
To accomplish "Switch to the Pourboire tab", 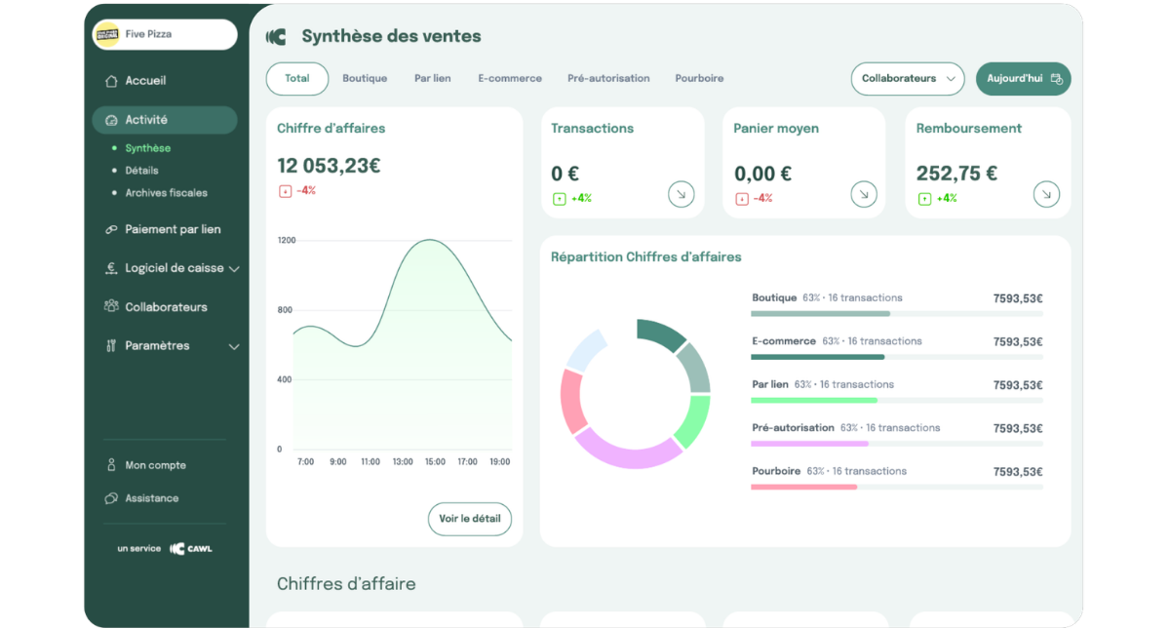I will click(699, 79).
